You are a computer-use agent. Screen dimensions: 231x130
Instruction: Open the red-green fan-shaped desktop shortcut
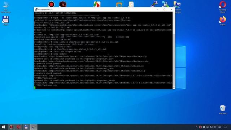click(97, 4)
